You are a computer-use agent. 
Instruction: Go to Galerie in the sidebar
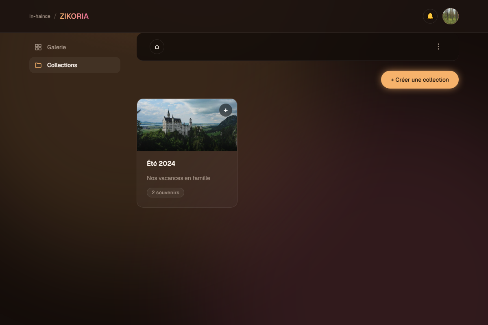click(x=75, y=47)
